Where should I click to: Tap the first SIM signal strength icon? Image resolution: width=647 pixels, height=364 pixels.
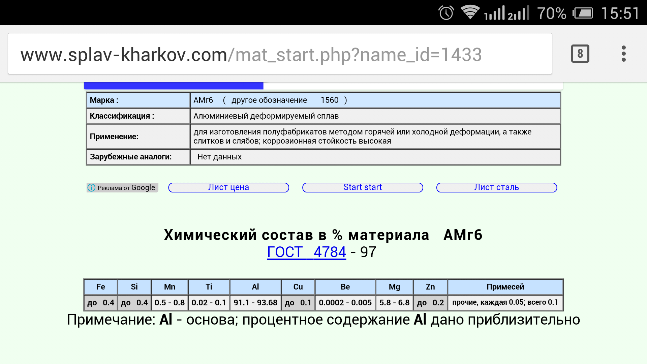coord(494,13)
